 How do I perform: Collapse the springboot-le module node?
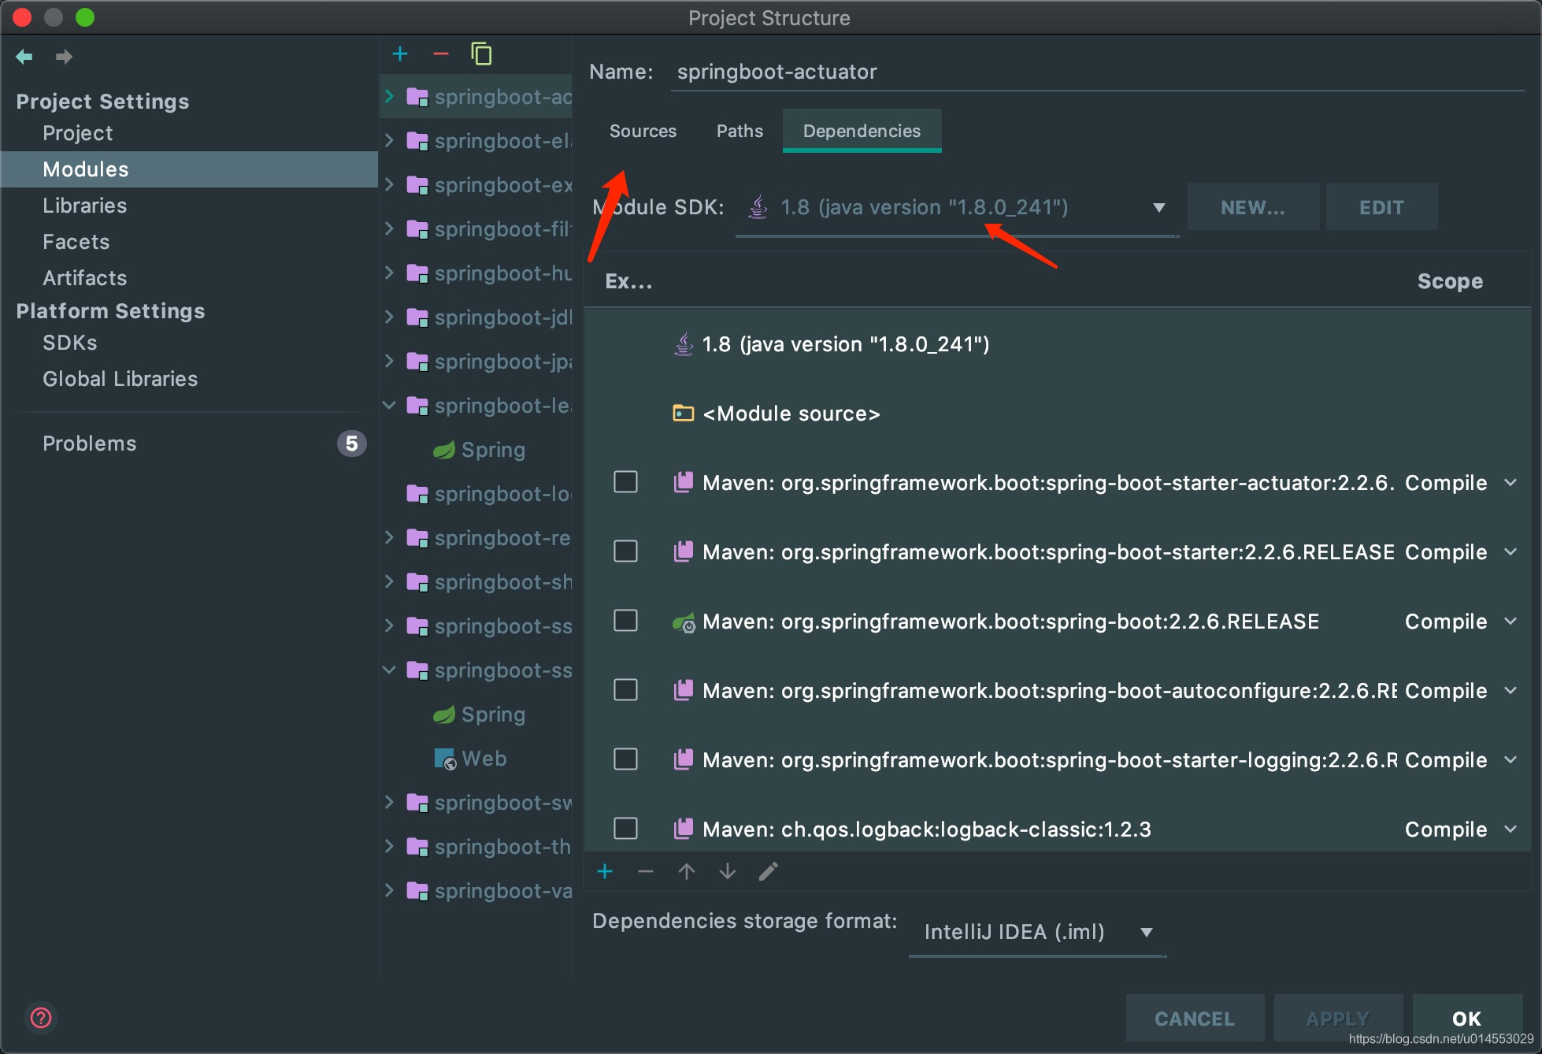point(389,405)
